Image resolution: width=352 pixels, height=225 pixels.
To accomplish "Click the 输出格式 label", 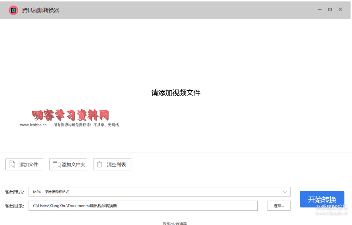I will (x=14, y=192).
